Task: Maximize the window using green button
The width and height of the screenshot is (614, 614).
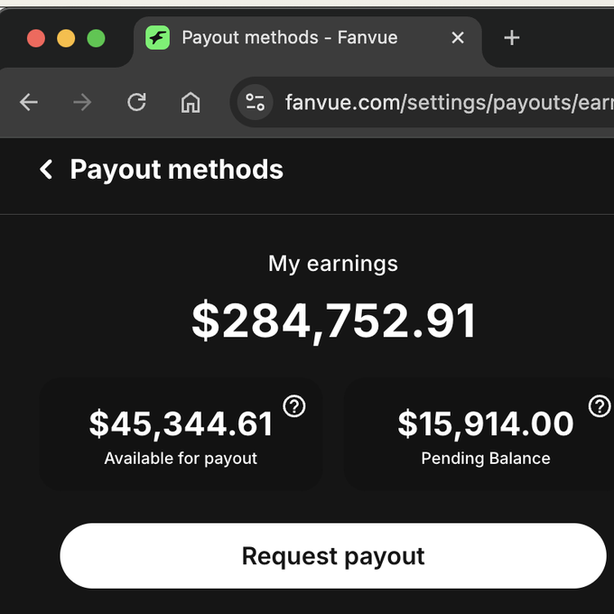Action: click(96, 38)
